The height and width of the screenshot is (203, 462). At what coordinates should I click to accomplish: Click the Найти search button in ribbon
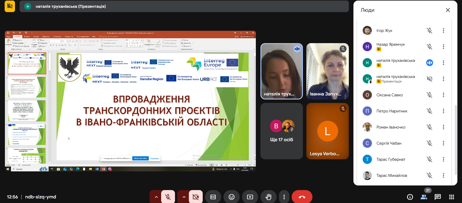185,40
